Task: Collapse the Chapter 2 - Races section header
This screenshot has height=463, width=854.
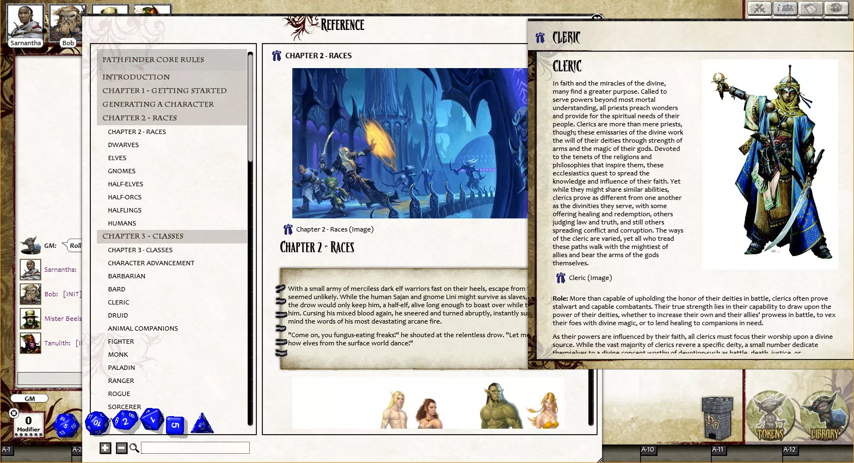Action: 171,118
